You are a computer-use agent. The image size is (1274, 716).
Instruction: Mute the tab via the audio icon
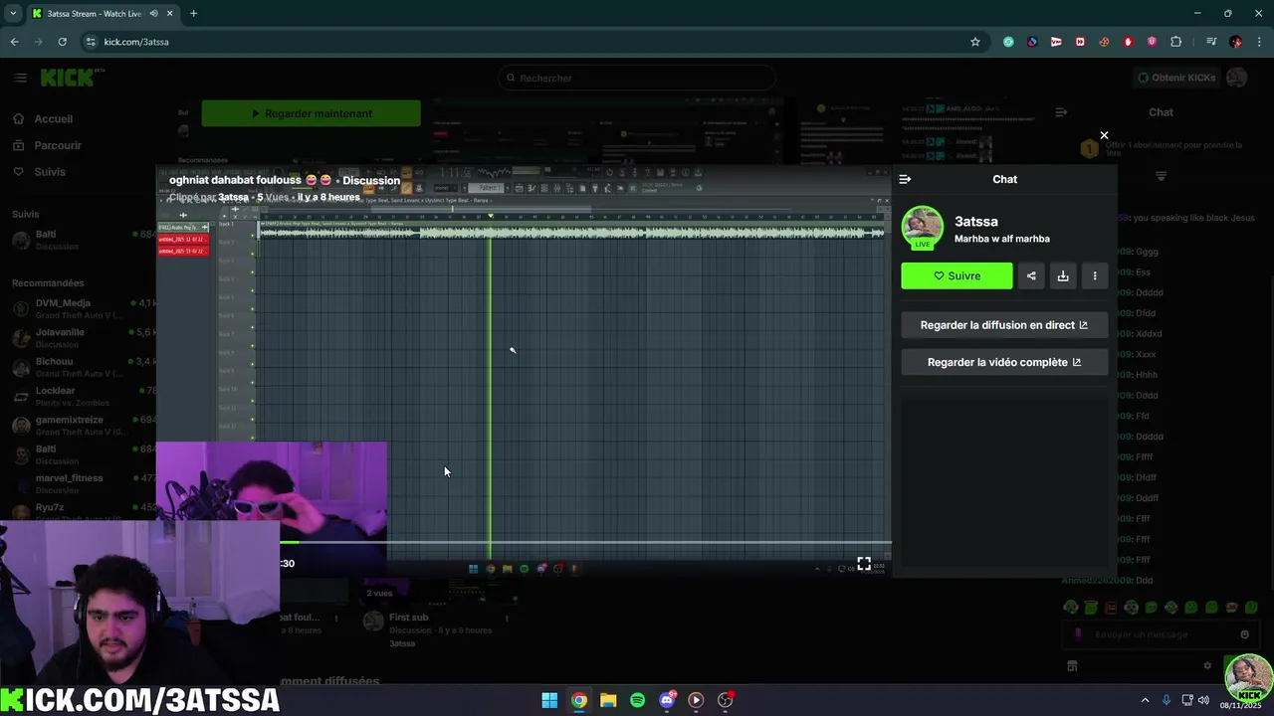(154, 14)
